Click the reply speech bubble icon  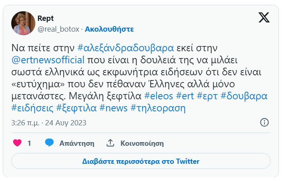click(x=49, y=143)
